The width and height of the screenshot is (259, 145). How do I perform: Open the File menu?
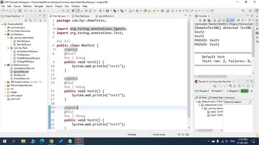tap(3, 6)
